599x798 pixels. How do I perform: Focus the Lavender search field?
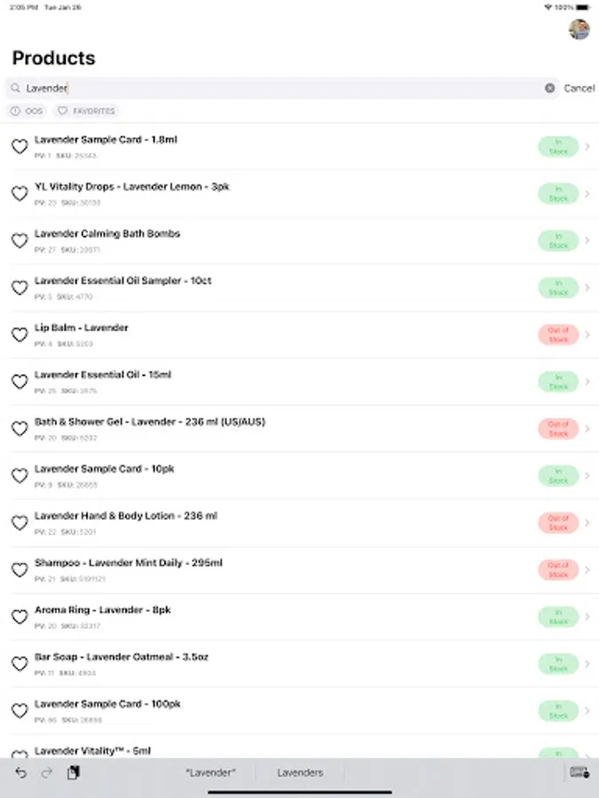pyautogui.click(x=282, y=88)
